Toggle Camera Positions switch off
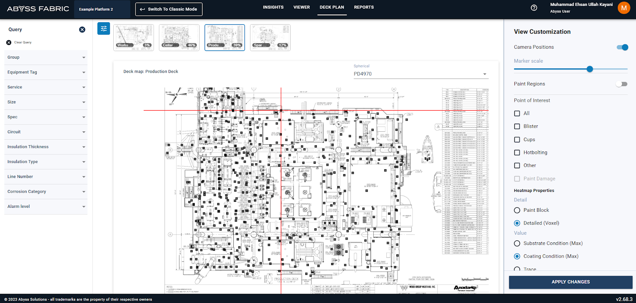636x303 pixels. click(x=622, y=47)
